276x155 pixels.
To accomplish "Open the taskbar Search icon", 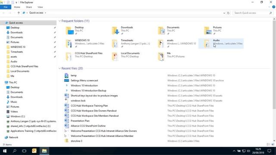I will tap(15, 151).
